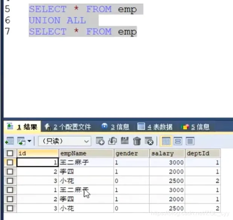This screenshot has width=233, height=220.
Task: Sort by the id column header
Action: tap(38, 153)
